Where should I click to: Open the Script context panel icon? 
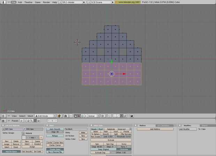point(25,121)
